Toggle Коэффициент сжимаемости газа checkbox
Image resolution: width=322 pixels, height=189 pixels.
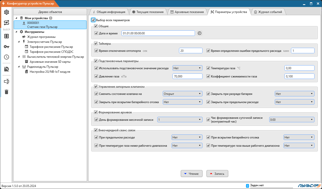(x=208, y=76)
